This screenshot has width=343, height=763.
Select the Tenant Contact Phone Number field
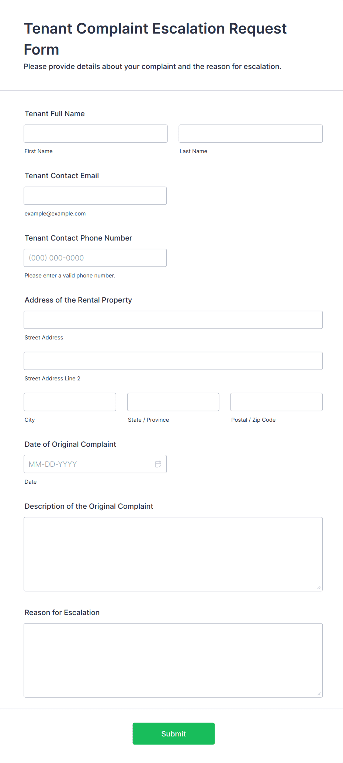coord(95,258)
